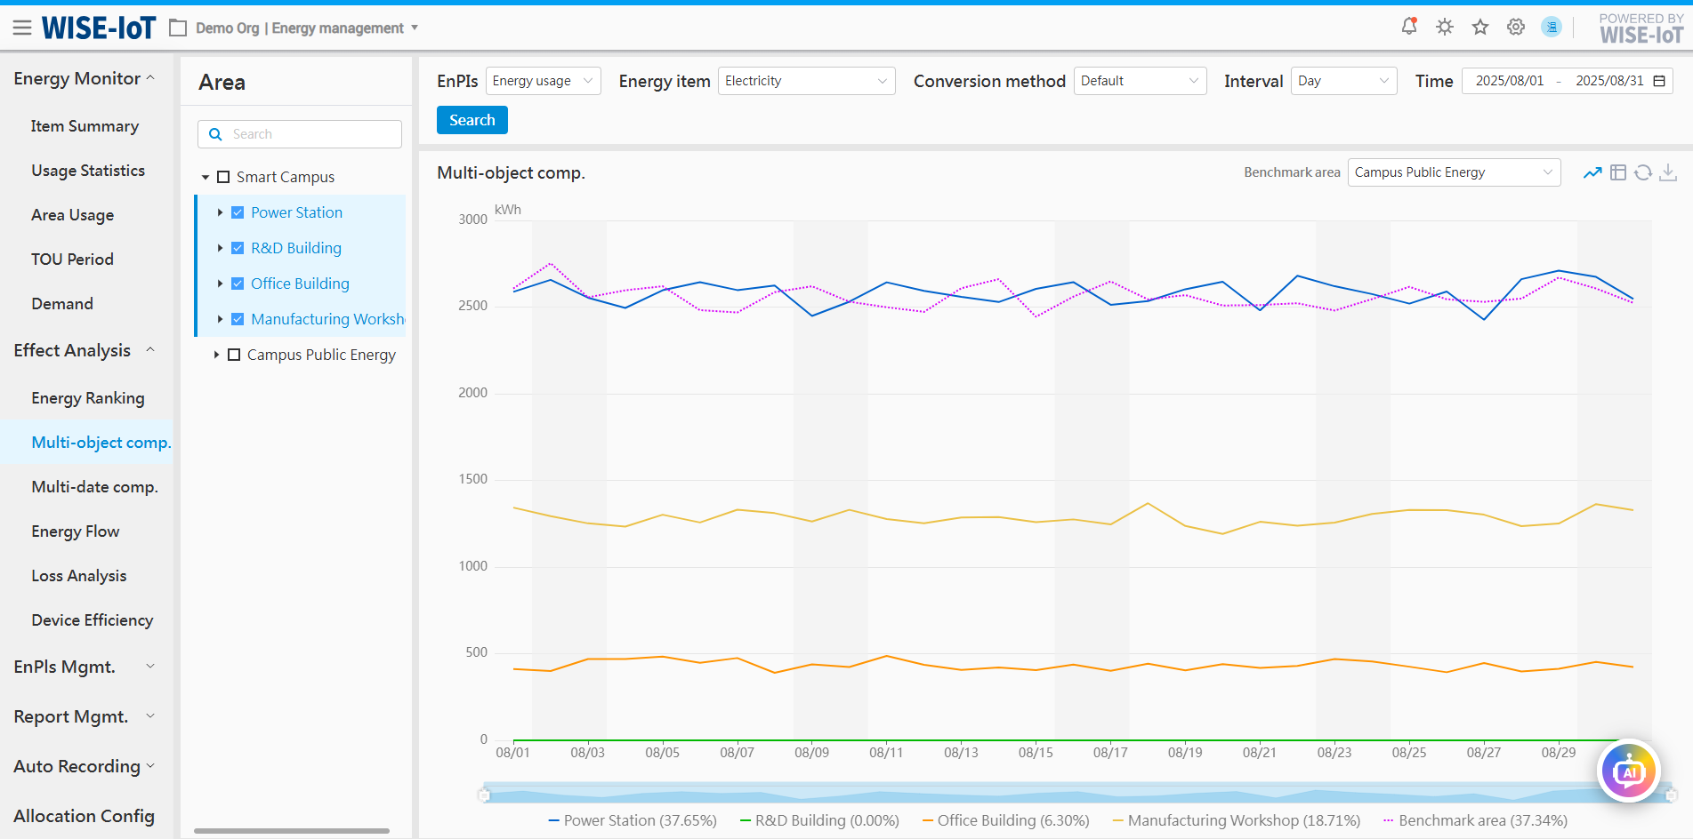Download the chart data

coord(1668,172)
